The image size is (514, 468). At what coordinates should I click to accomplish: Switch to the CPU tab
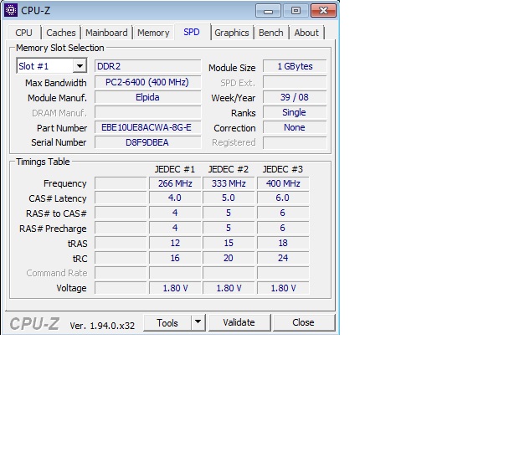tap(24, 33)
